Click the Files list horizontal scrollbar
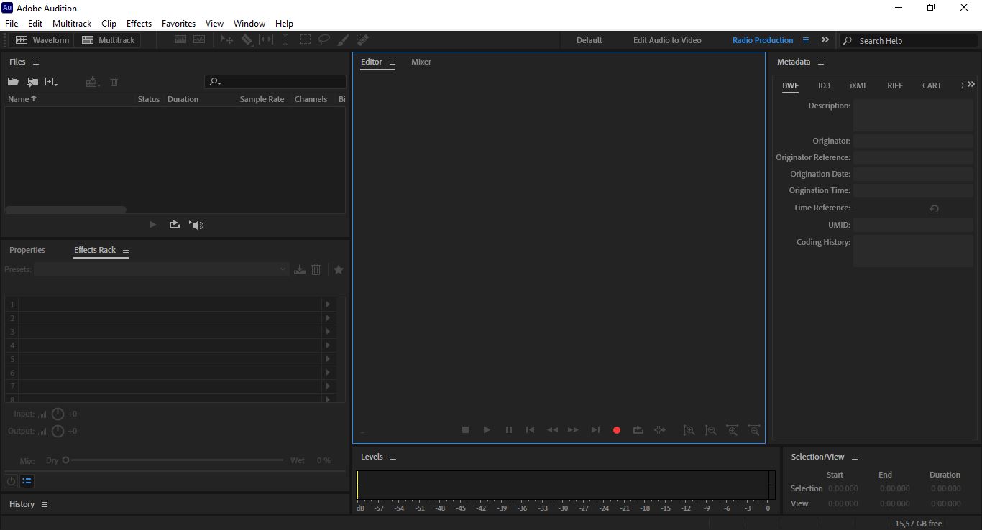Screen dimensions: 982x530 coord(65,210)
